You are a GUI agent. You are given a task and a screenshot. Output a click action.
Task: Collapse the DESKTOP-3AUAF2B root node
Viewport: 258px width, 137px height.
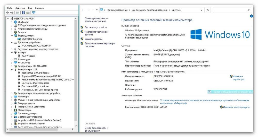pos(8,19)
